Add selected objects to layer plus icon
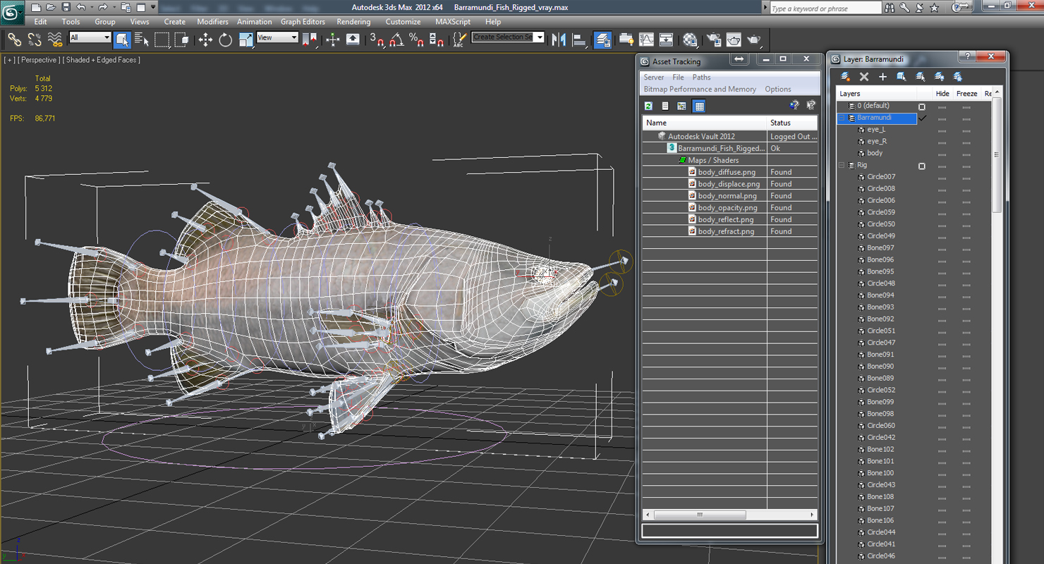The width and height of the screenshot is (1044, 564). pyautogui.click(x=882, y=77)
